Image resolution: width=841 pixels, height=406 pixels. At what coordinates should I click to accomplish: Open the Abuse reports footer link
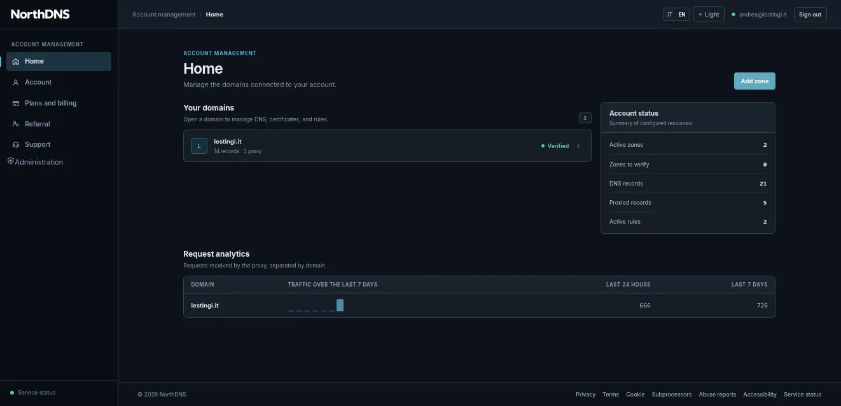click(x=718, y=395)
